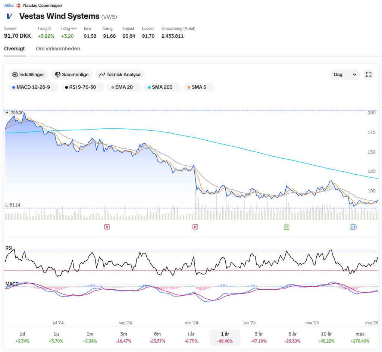Open Indstillinger chart settings
This screenshot has width=382, height=352.
pos(28,75)
